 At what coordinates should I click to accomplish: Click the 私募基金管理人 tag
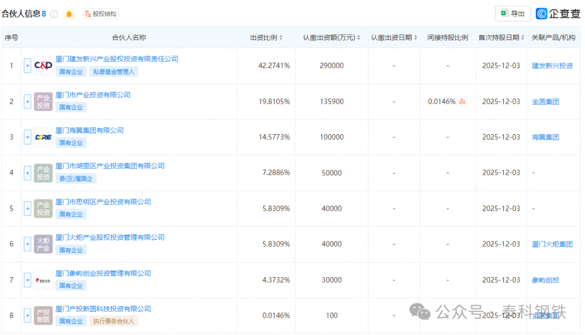click(114, 71)
